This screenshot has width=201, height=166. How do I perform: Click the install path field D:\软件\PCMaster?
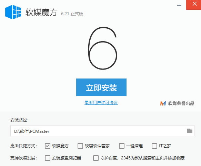(x=102, y=131)
